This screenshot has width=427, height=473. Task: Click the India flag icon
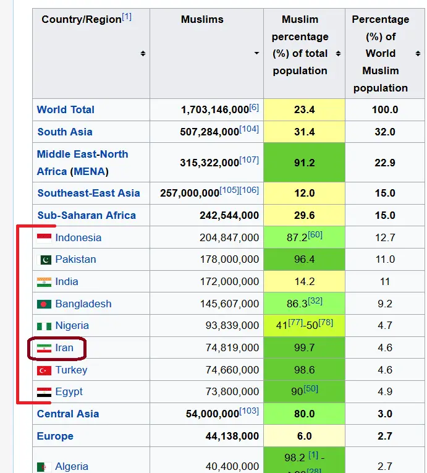(x=44, y=282)
